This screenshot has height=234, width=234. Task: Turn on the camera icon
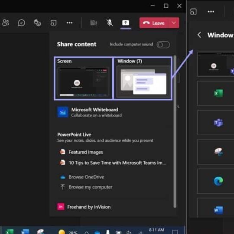click(x=94, y=23)
